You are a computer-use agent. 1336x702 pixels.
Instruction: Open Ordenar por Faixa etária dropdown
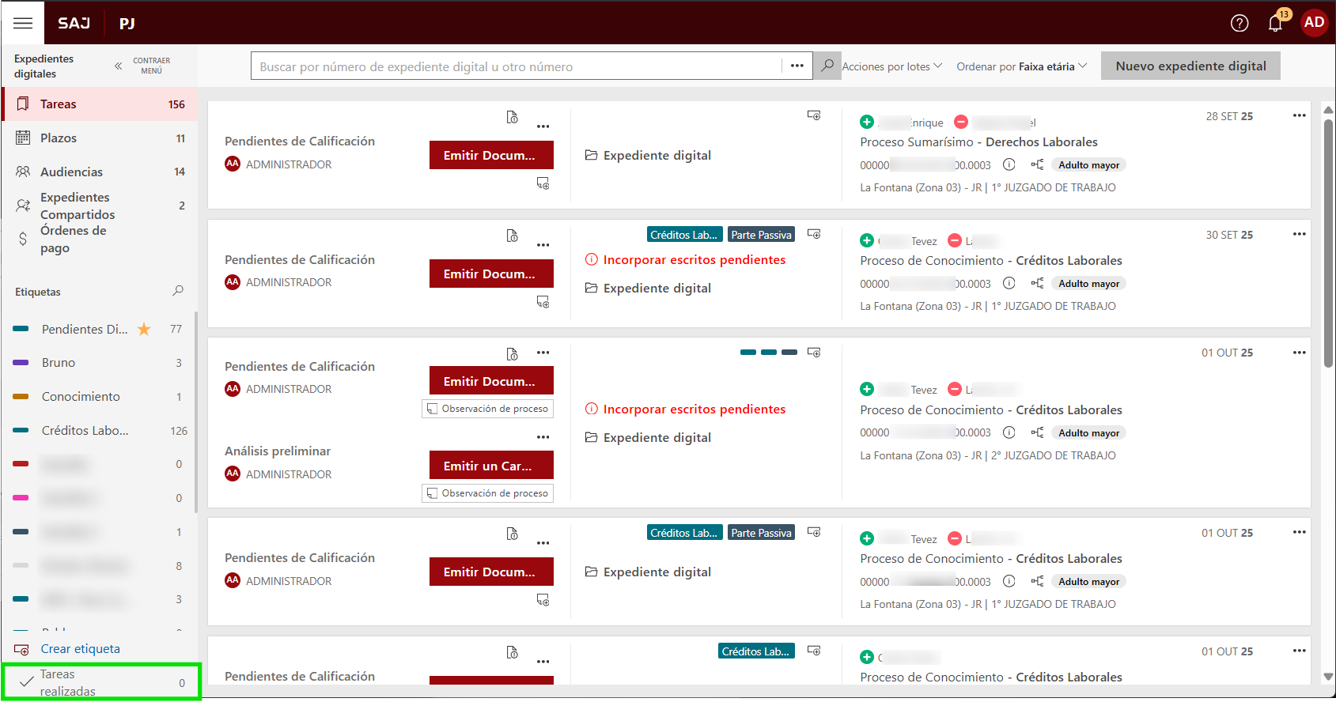point(1021,66)
